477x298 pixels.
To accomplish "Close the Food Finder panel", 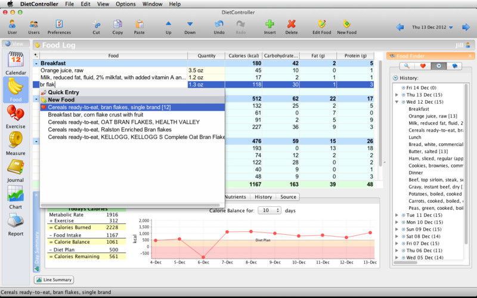I will pos(470,56).
